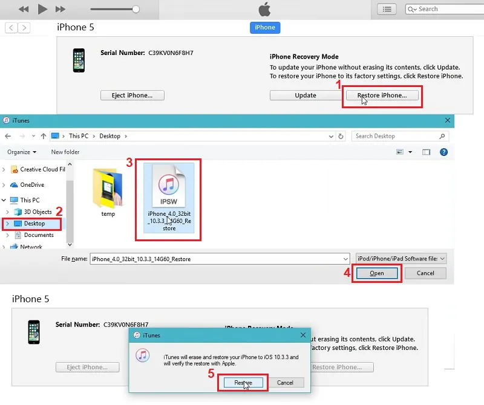Click Desktop in the address path
The height and width of the screenshot is (405, 484).
110,136
